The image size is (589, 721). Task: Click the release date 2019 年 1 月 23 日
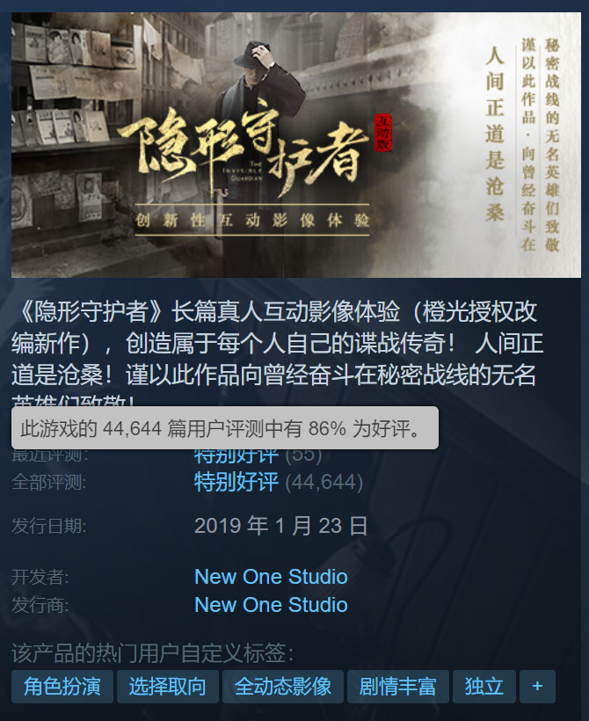pos(281,526)
